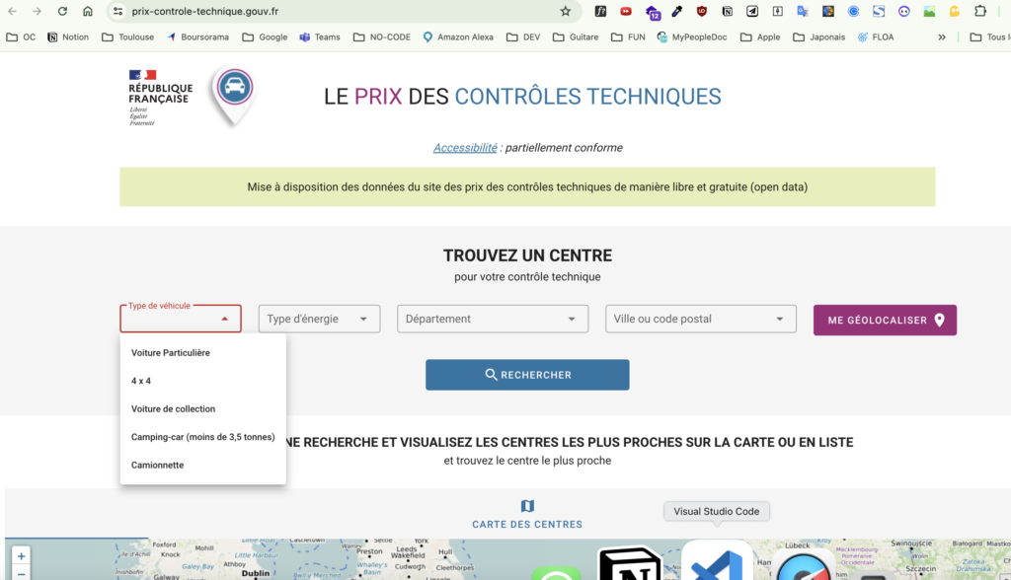
Task: Select Camping-car (moins de 3,5 tonnes)
Action: tap(203, 437)
